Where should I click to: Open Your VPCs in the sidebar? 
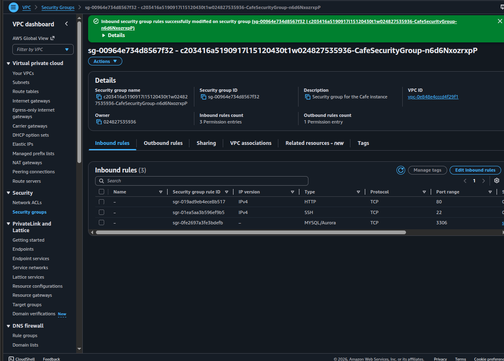pos(23,73)
